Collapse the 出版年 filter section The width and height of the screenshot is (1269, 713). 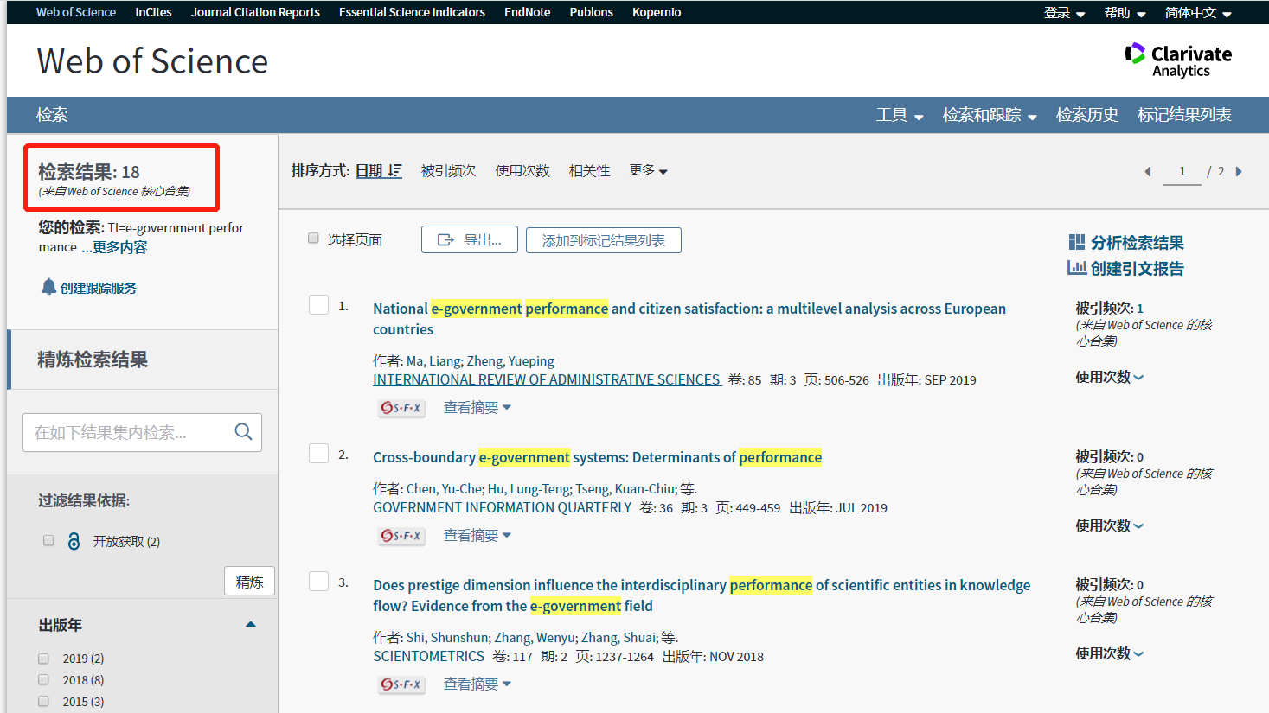(251, 624)
